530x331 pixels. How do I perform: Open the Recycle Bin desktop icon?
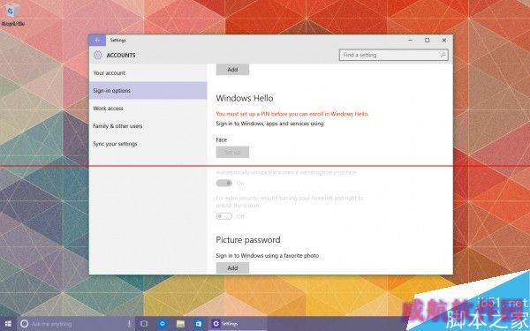12,15
